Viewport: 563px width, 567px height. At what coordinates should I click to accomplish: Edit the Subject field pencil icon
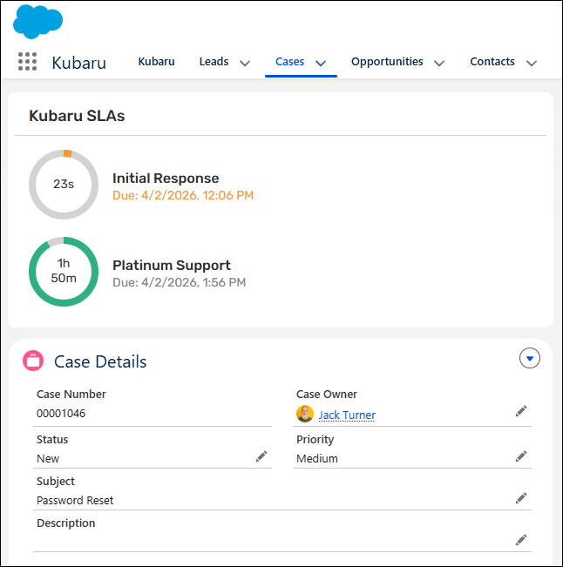(521, 498)
